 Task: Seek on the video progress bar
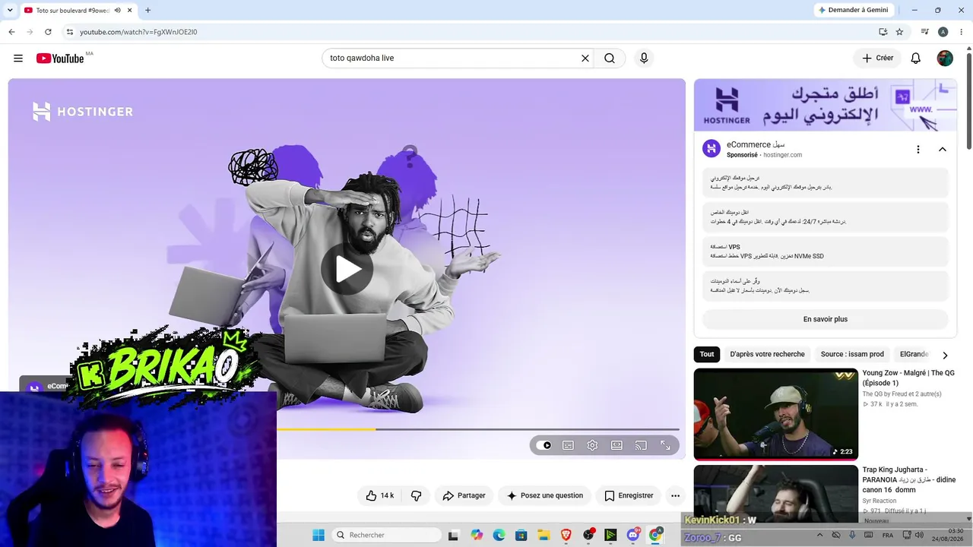(x=478, y=429)
